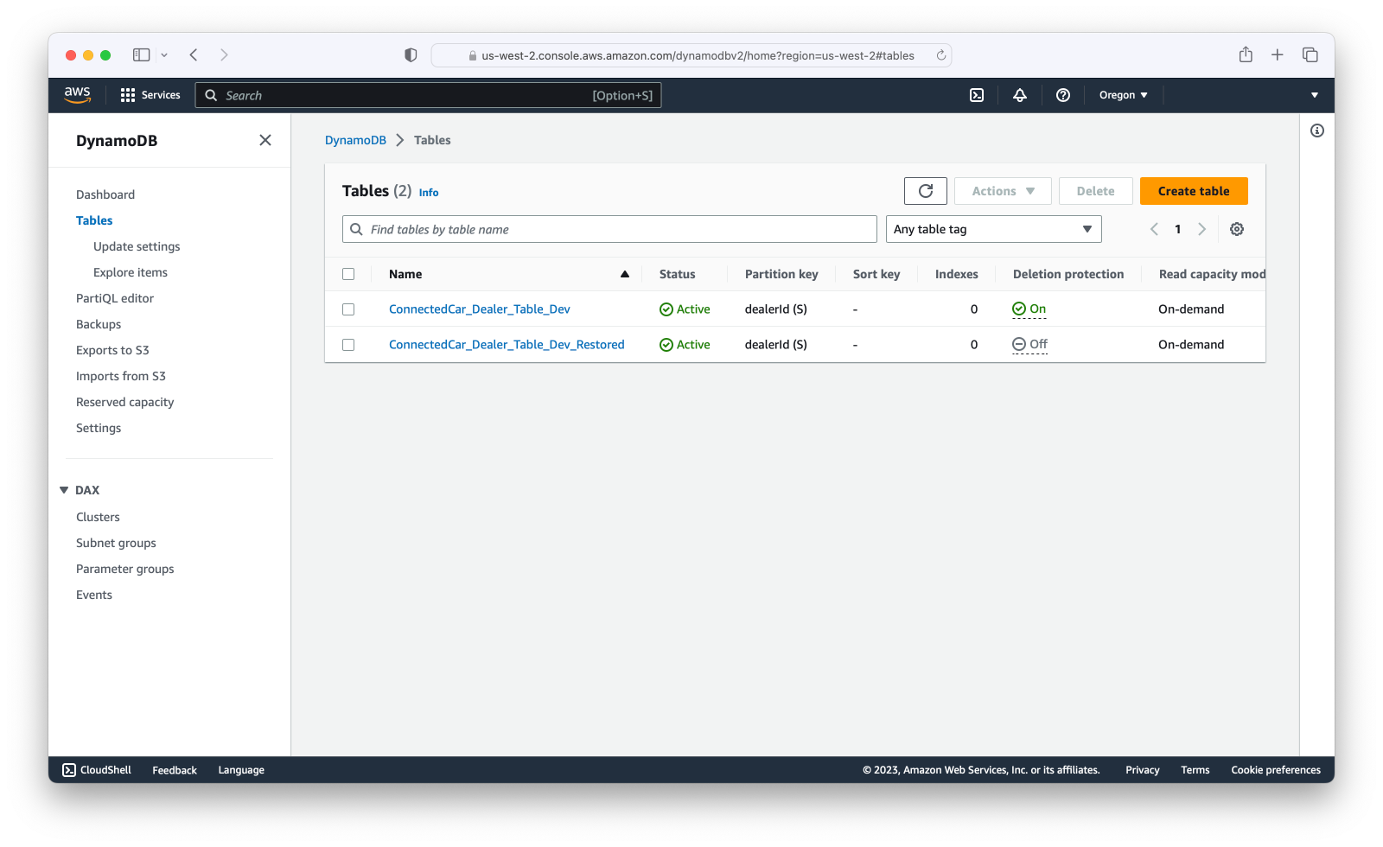
Task: Click the Feedback footer link
Action: [x=175, y=770]
